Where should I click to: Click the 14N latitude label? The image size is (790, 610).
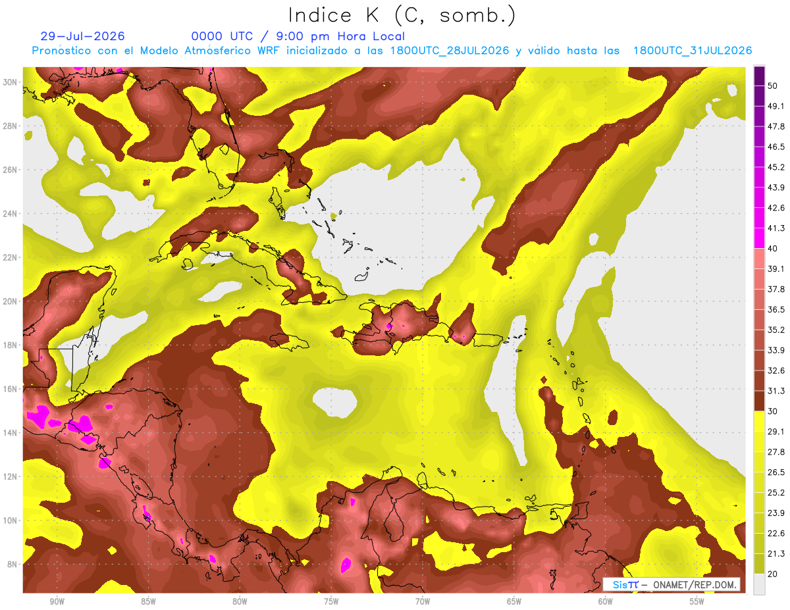point(11,432)
